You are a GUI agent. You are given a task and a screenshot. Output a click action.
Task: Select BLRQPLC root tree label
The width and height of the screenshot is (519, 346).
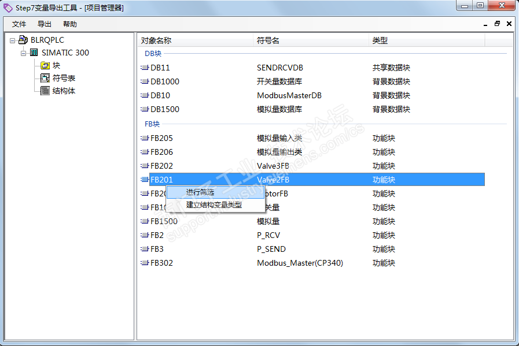[47, 40]
